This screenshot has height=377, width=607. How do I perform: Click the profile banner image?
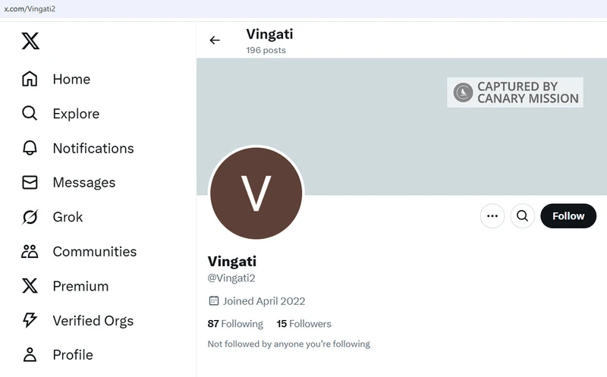point(401,127)
